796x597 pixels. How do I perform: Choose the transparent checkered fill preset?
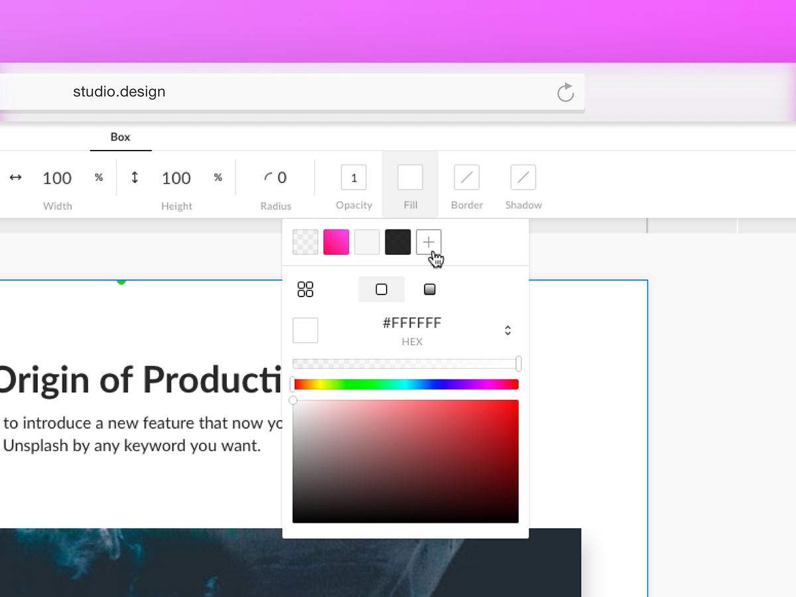[305, 241]
